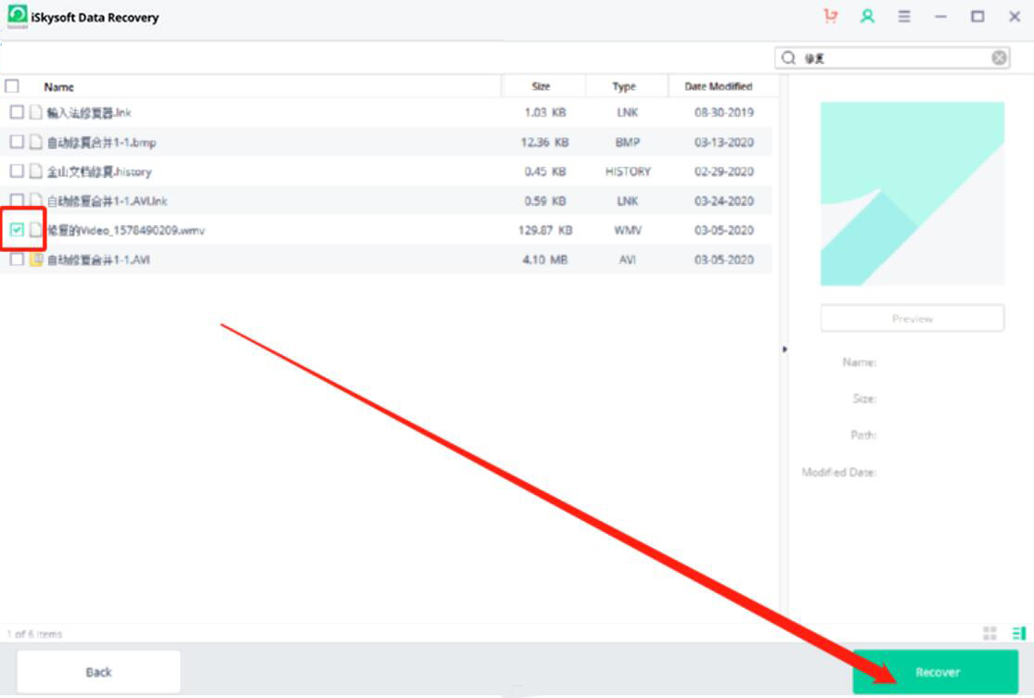
Task: Collapse the preview panel arrow
Action: pos(785,349)
